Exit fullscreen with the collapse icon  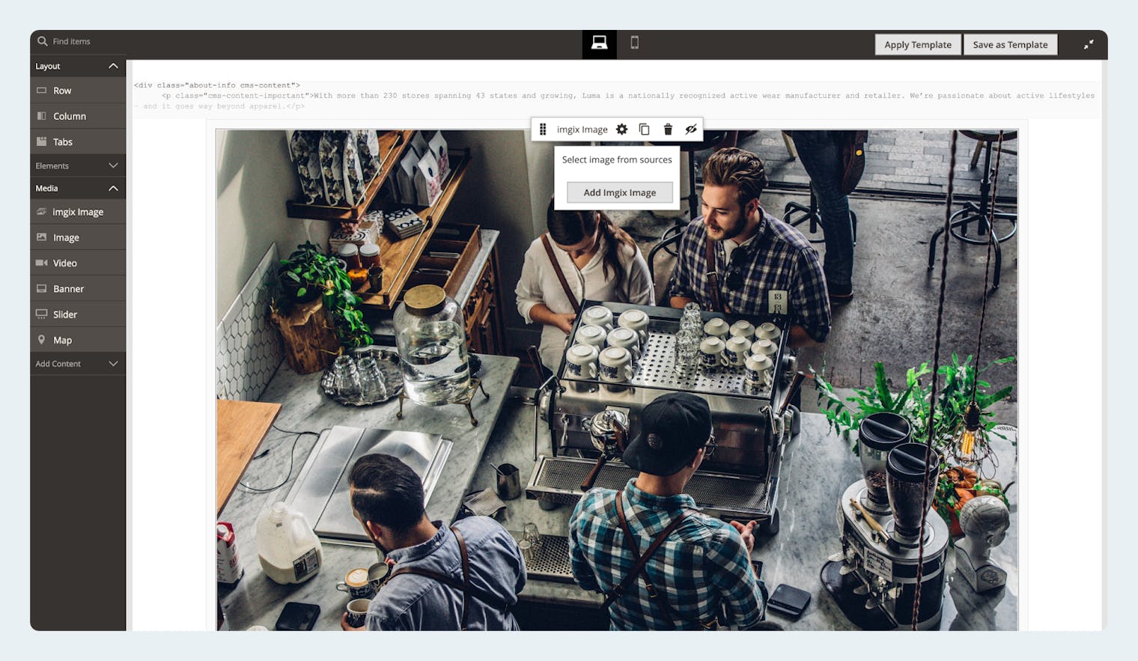tap(1089, 45)
